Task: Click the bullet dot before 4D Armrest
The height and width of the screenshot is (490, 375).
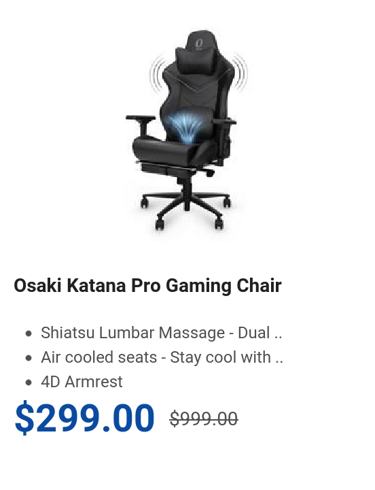Action: 29,382
